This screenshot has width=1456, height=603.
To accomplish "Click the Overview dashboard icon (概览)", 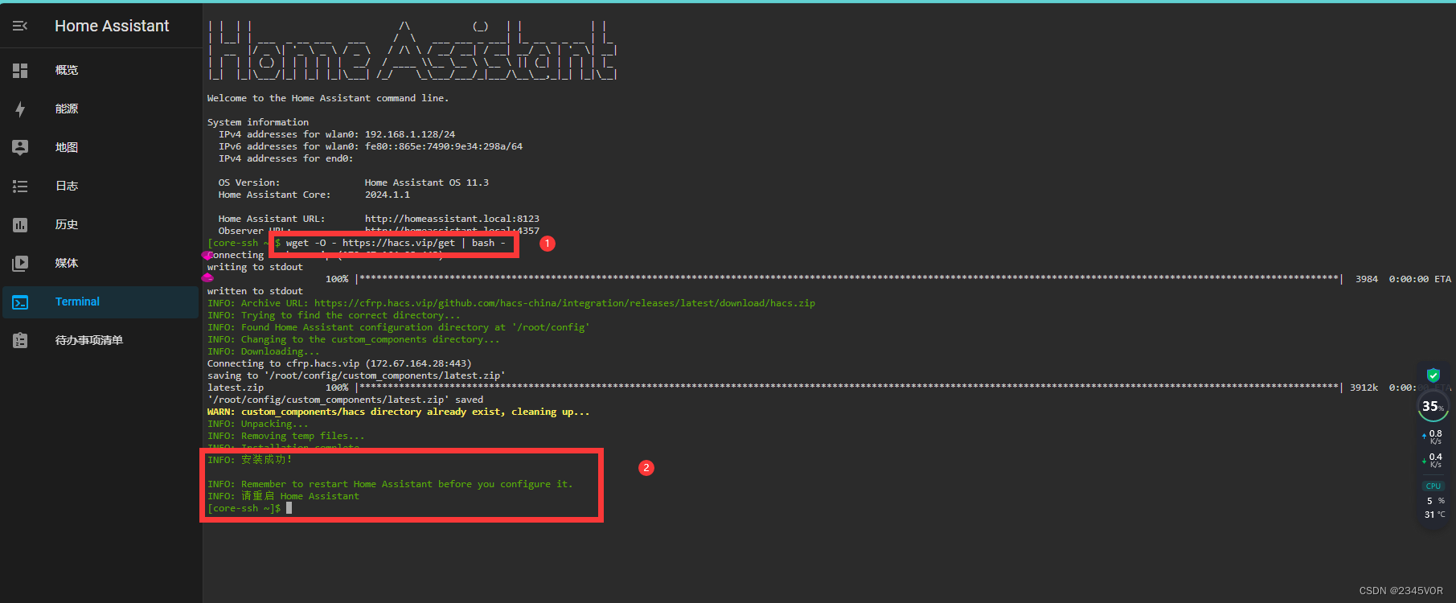I will [x=20, y=71].
